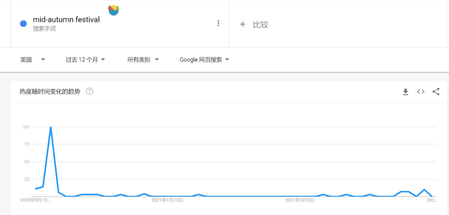Download the trend chart data as CSV
The height and width of the screenshot is (215, 449).
[x=406, y=92]
